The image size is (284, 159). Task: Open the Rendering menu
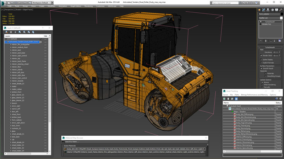click(88, 6)
